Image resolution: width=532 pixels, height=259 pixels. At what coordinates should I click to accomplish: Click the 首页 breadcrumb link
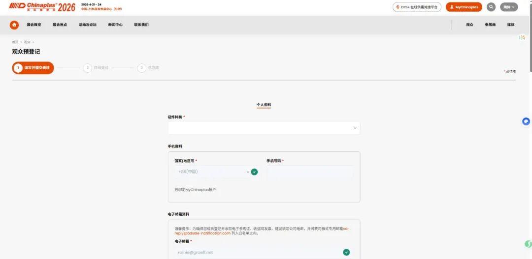point(15,42)
